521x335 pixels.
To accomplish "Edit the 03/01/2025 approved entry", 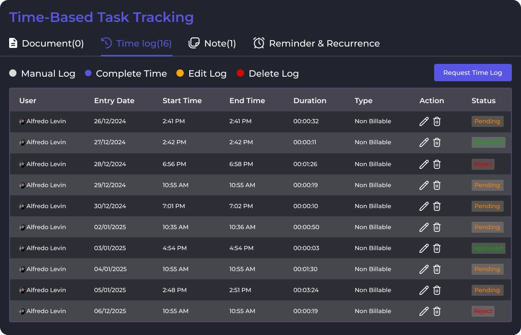I will [424, 248].
